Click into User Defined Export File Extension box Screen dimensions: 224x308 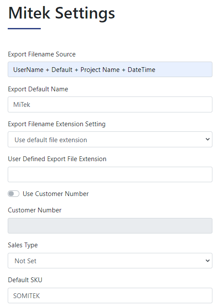tap(110, 174)
